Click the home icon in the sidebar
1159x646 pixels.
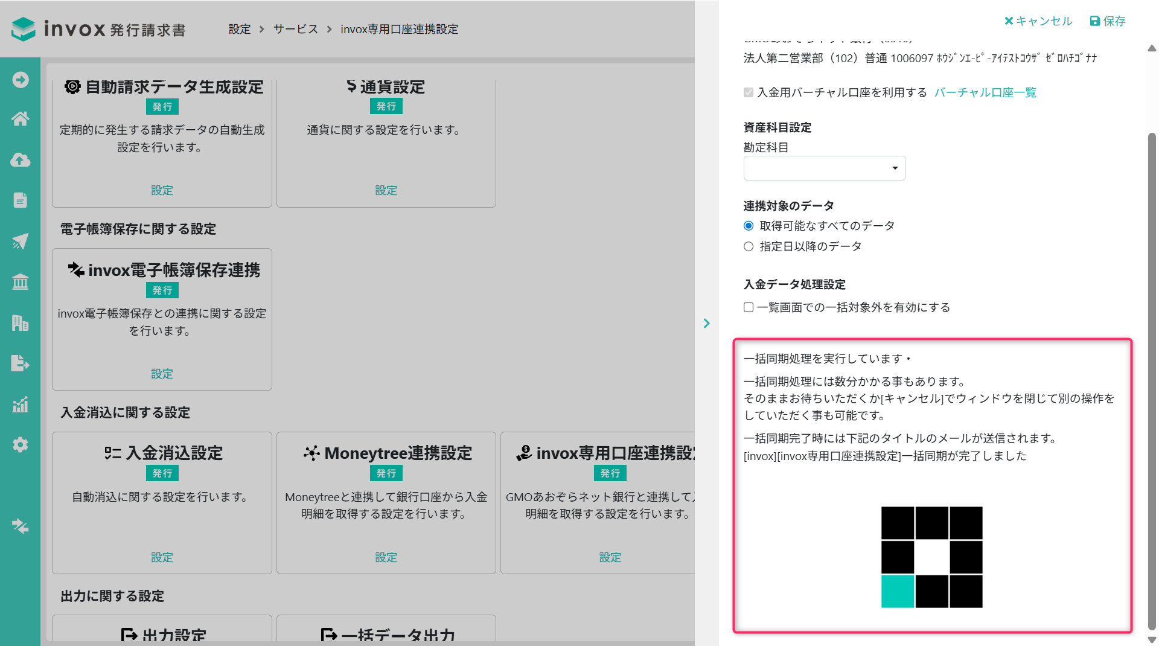pos(20,119)
